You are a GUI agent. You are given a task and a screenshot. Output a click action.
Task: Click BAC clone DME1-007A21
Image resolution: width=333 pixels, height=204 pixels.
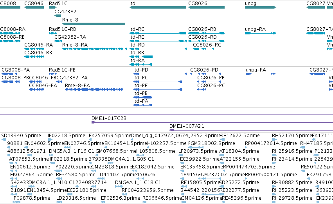[x=251, y=130]
